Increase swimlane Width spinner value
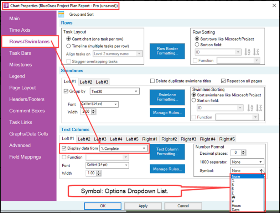 (x=94, y=111)
